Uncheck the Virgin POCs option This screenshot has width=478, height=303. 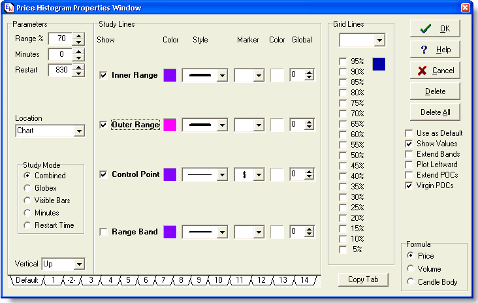pyautogui.click(x=409, y=185)
